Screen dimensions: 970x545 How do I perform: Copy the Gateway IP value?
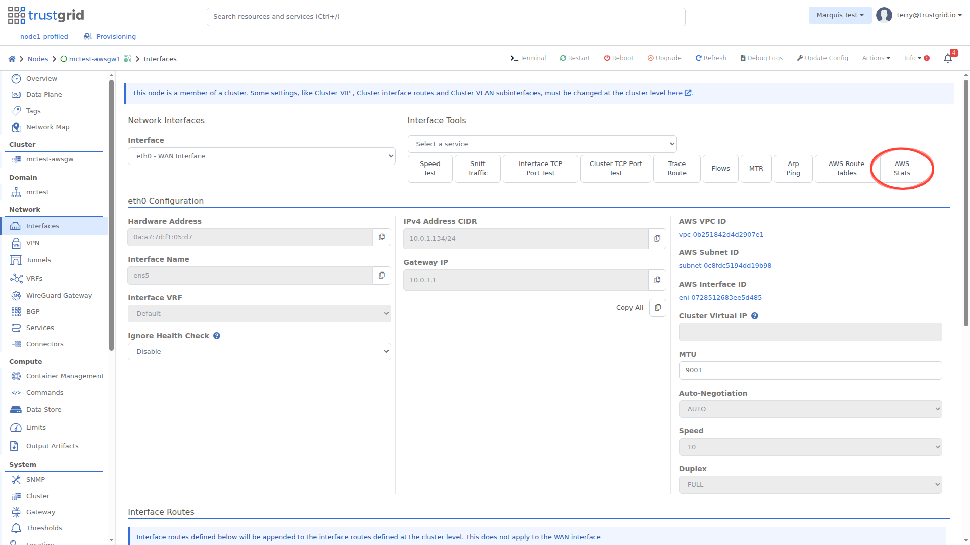click(657, 280)
